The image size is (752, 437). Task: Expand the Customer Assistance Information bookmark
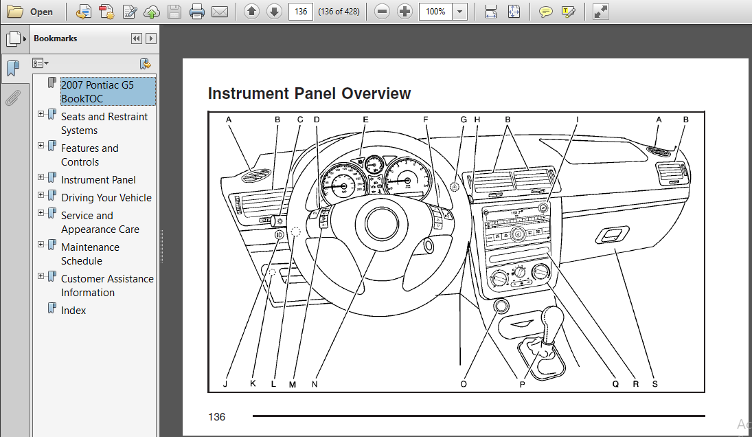pyautogui.click(x=41, y=276)
